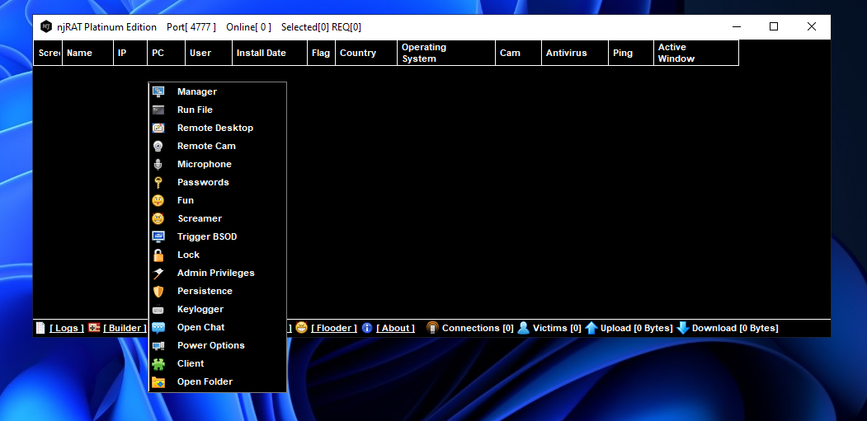Image resolution: width=867 pixels, height=421 pixels.
Task: Choose Trigger BSOD from context menu
Action: pyautogui.click(x=217, y=237)
